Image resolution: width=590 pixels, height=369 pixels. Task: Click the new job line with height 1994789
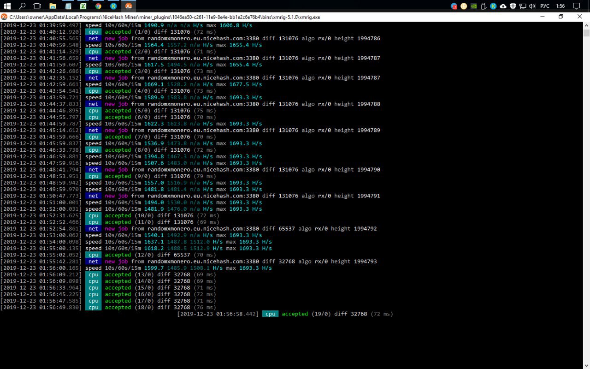tap(190, 130)
